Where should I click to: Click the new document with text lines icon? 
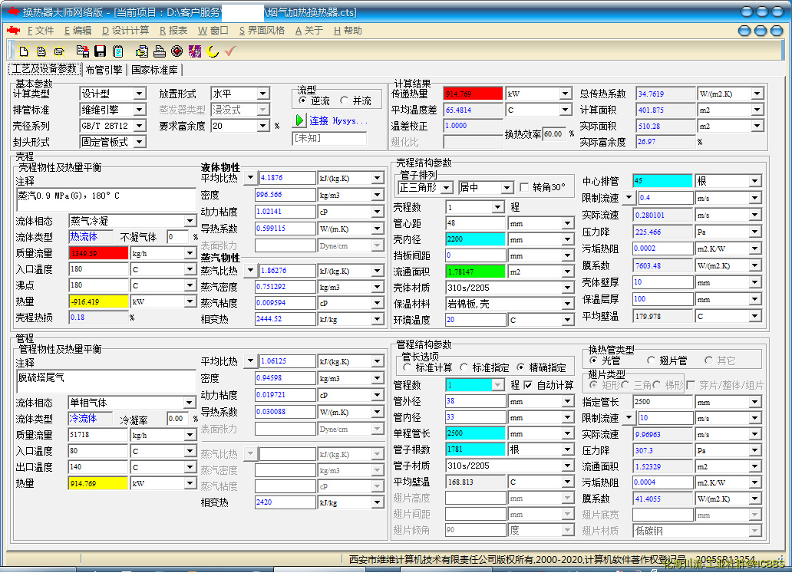[41, 51]
